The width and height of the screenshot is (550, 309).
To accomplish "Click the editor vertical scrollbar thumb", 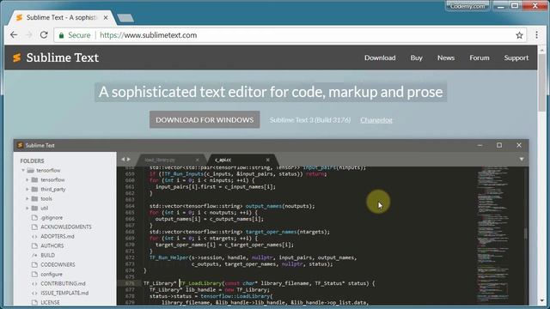I will pos(525,233).
